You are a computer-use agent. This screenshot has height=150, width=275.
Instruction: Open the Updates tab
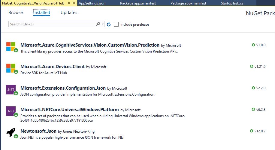(69, 13)
